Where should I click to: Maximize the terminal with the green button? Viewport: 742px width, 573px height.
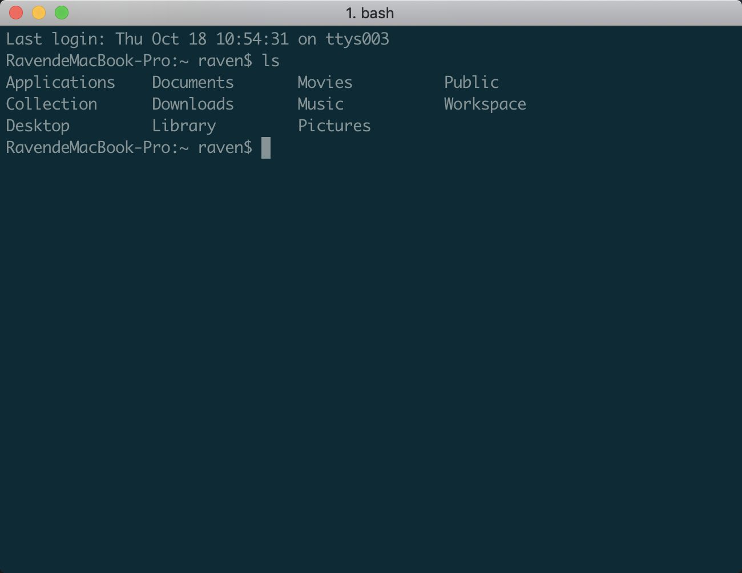pyautogui.click(x=62, y=13)
